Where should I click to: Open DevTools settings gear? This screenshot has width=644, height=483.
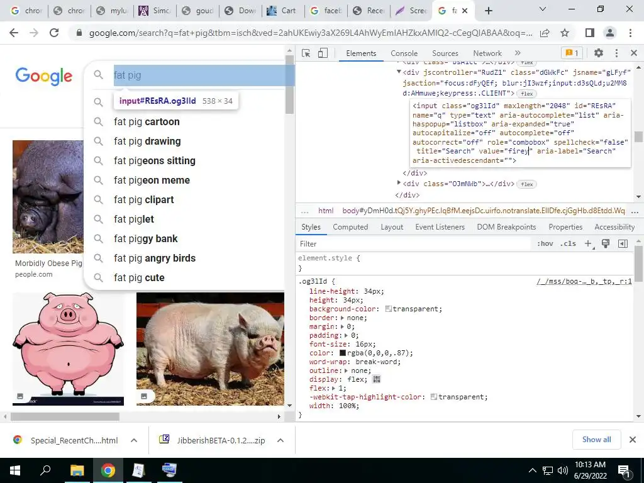tap(599, 53)
